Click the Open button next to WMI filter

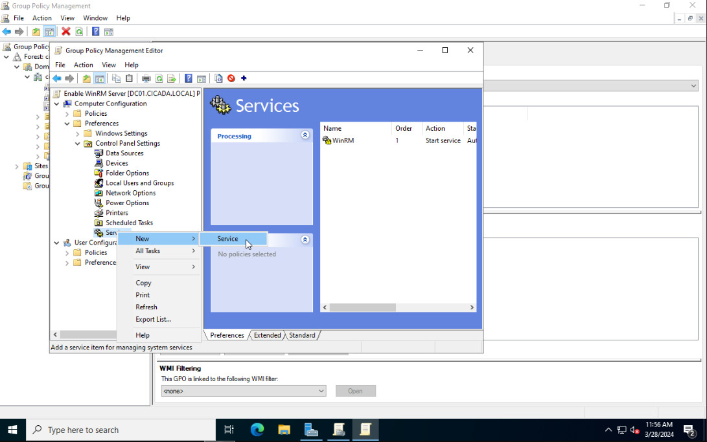tap(355, 391)
